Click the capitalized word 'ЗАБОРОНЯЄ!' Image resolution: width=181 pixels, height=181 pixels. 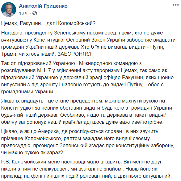click(74, 54)
